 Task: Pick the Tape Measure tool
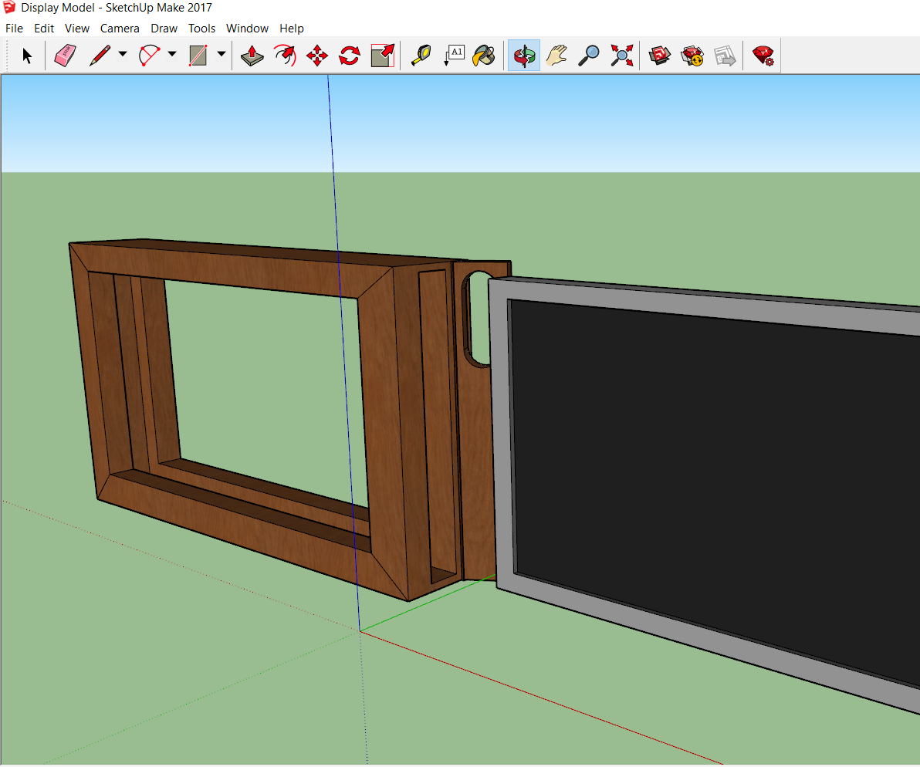pos(421,55)
